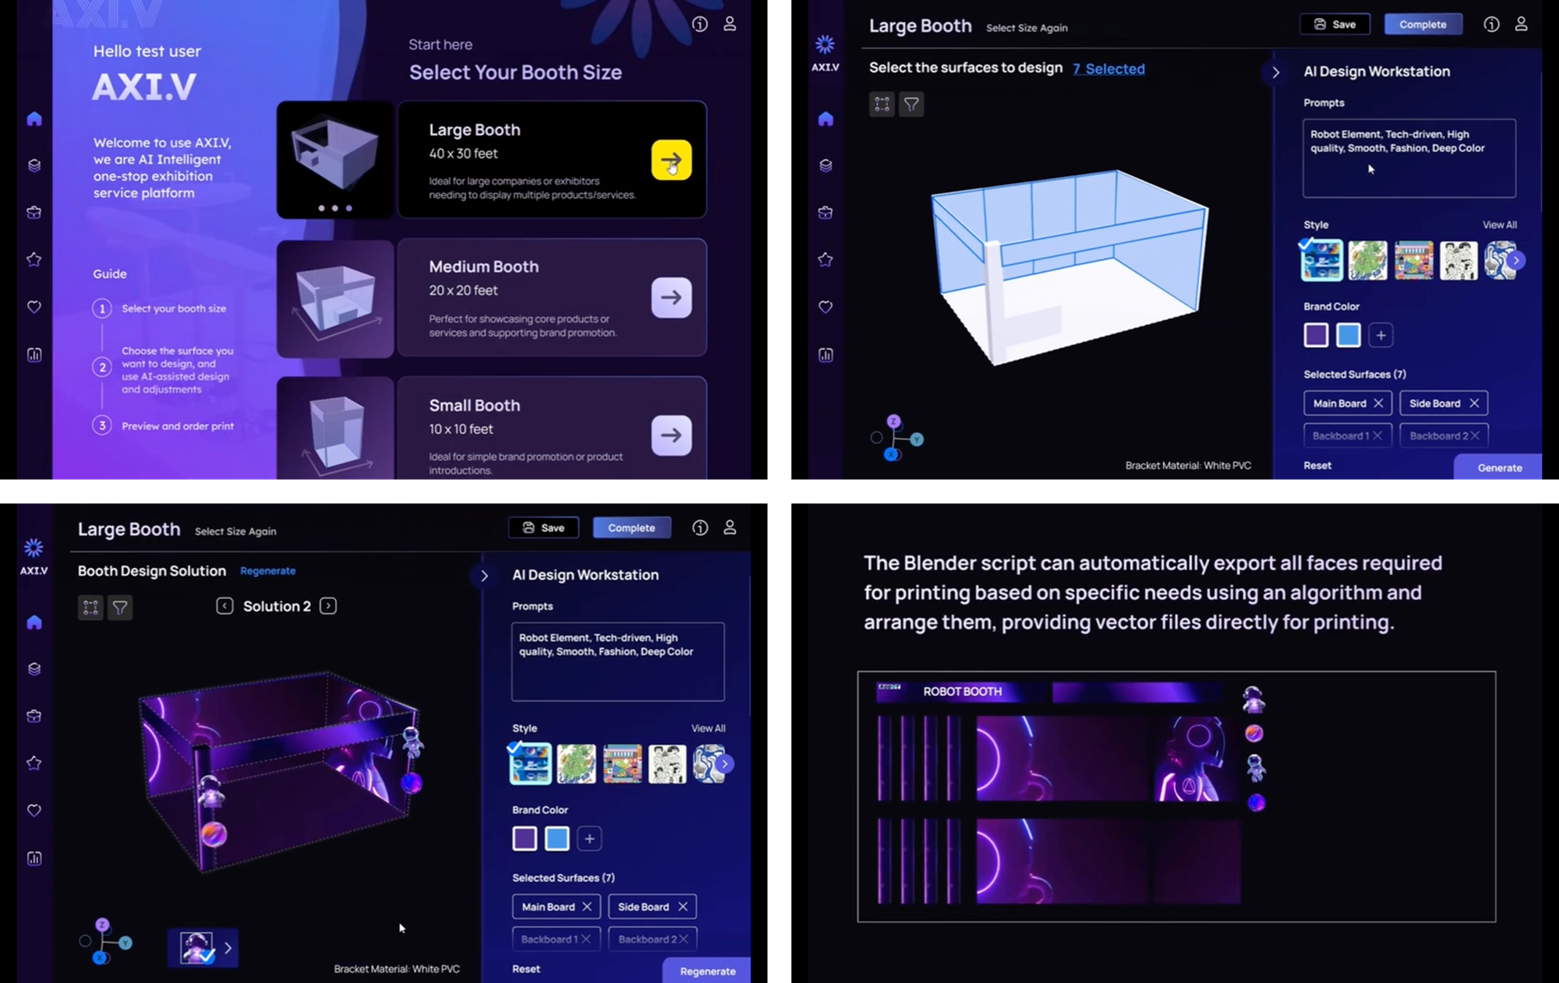Expand arrow beside the robot thumbnail strip

[228, 948]
